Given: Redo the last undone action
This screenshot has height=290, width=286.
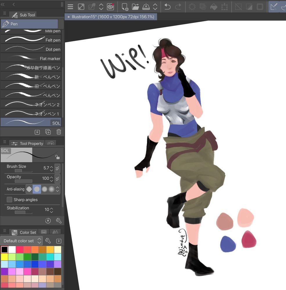Looking at the screenshot, I should (x=178, y=7).
